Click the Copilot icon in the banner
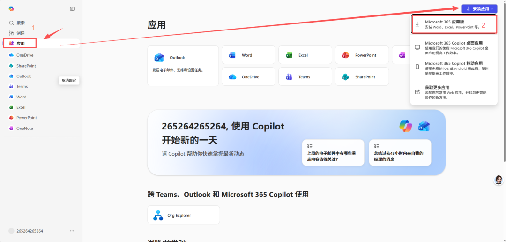The width and height of the screenshot is (506, 242). pos(405,126)
